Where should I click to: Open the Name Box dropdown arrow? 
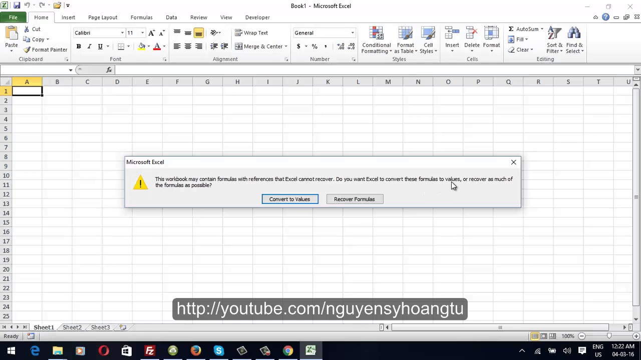(x=71, y=70)
